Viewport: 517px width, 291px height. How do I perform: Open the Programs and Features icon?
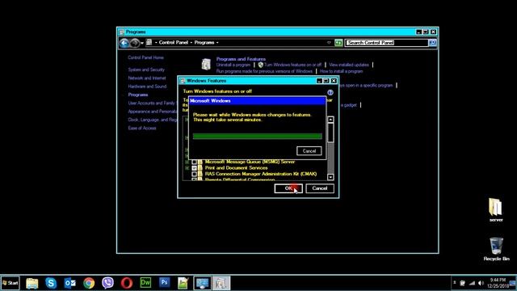coord(206,64)
